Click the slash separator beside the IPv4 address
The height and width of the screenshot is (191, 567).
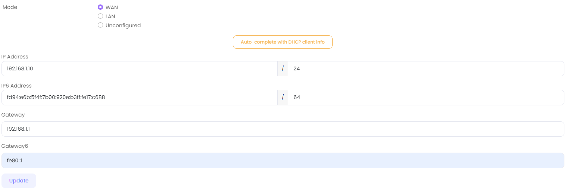tap(283, 69)
